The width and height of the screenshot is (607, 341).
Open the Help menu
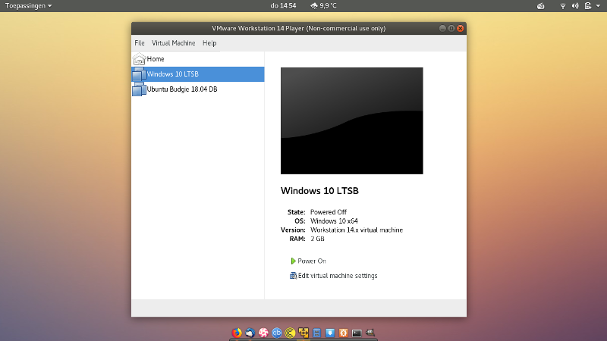tap(209, 43)
